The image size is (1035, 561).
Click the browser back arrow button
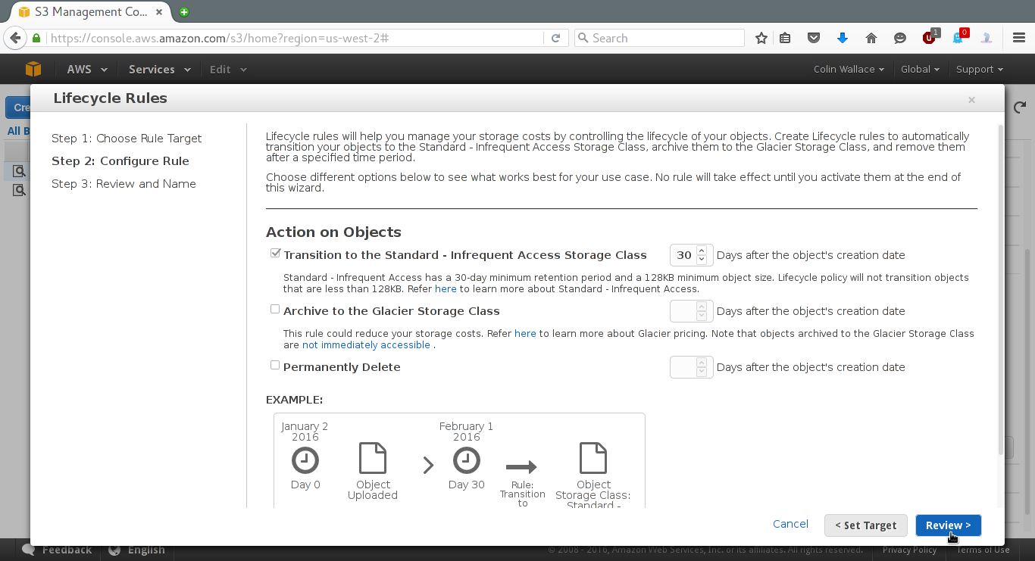tap(15, 38)
